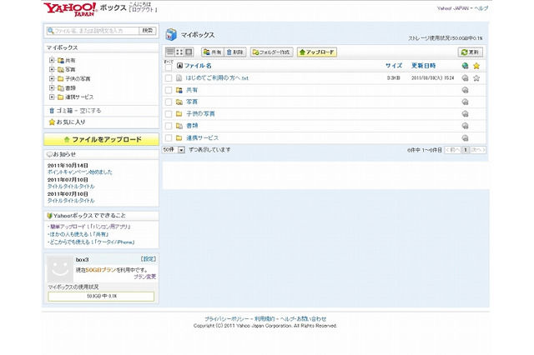The image size is (534, 355).
Task: Click share globe icon in 共有 row
Action: [x=465, y=90]
